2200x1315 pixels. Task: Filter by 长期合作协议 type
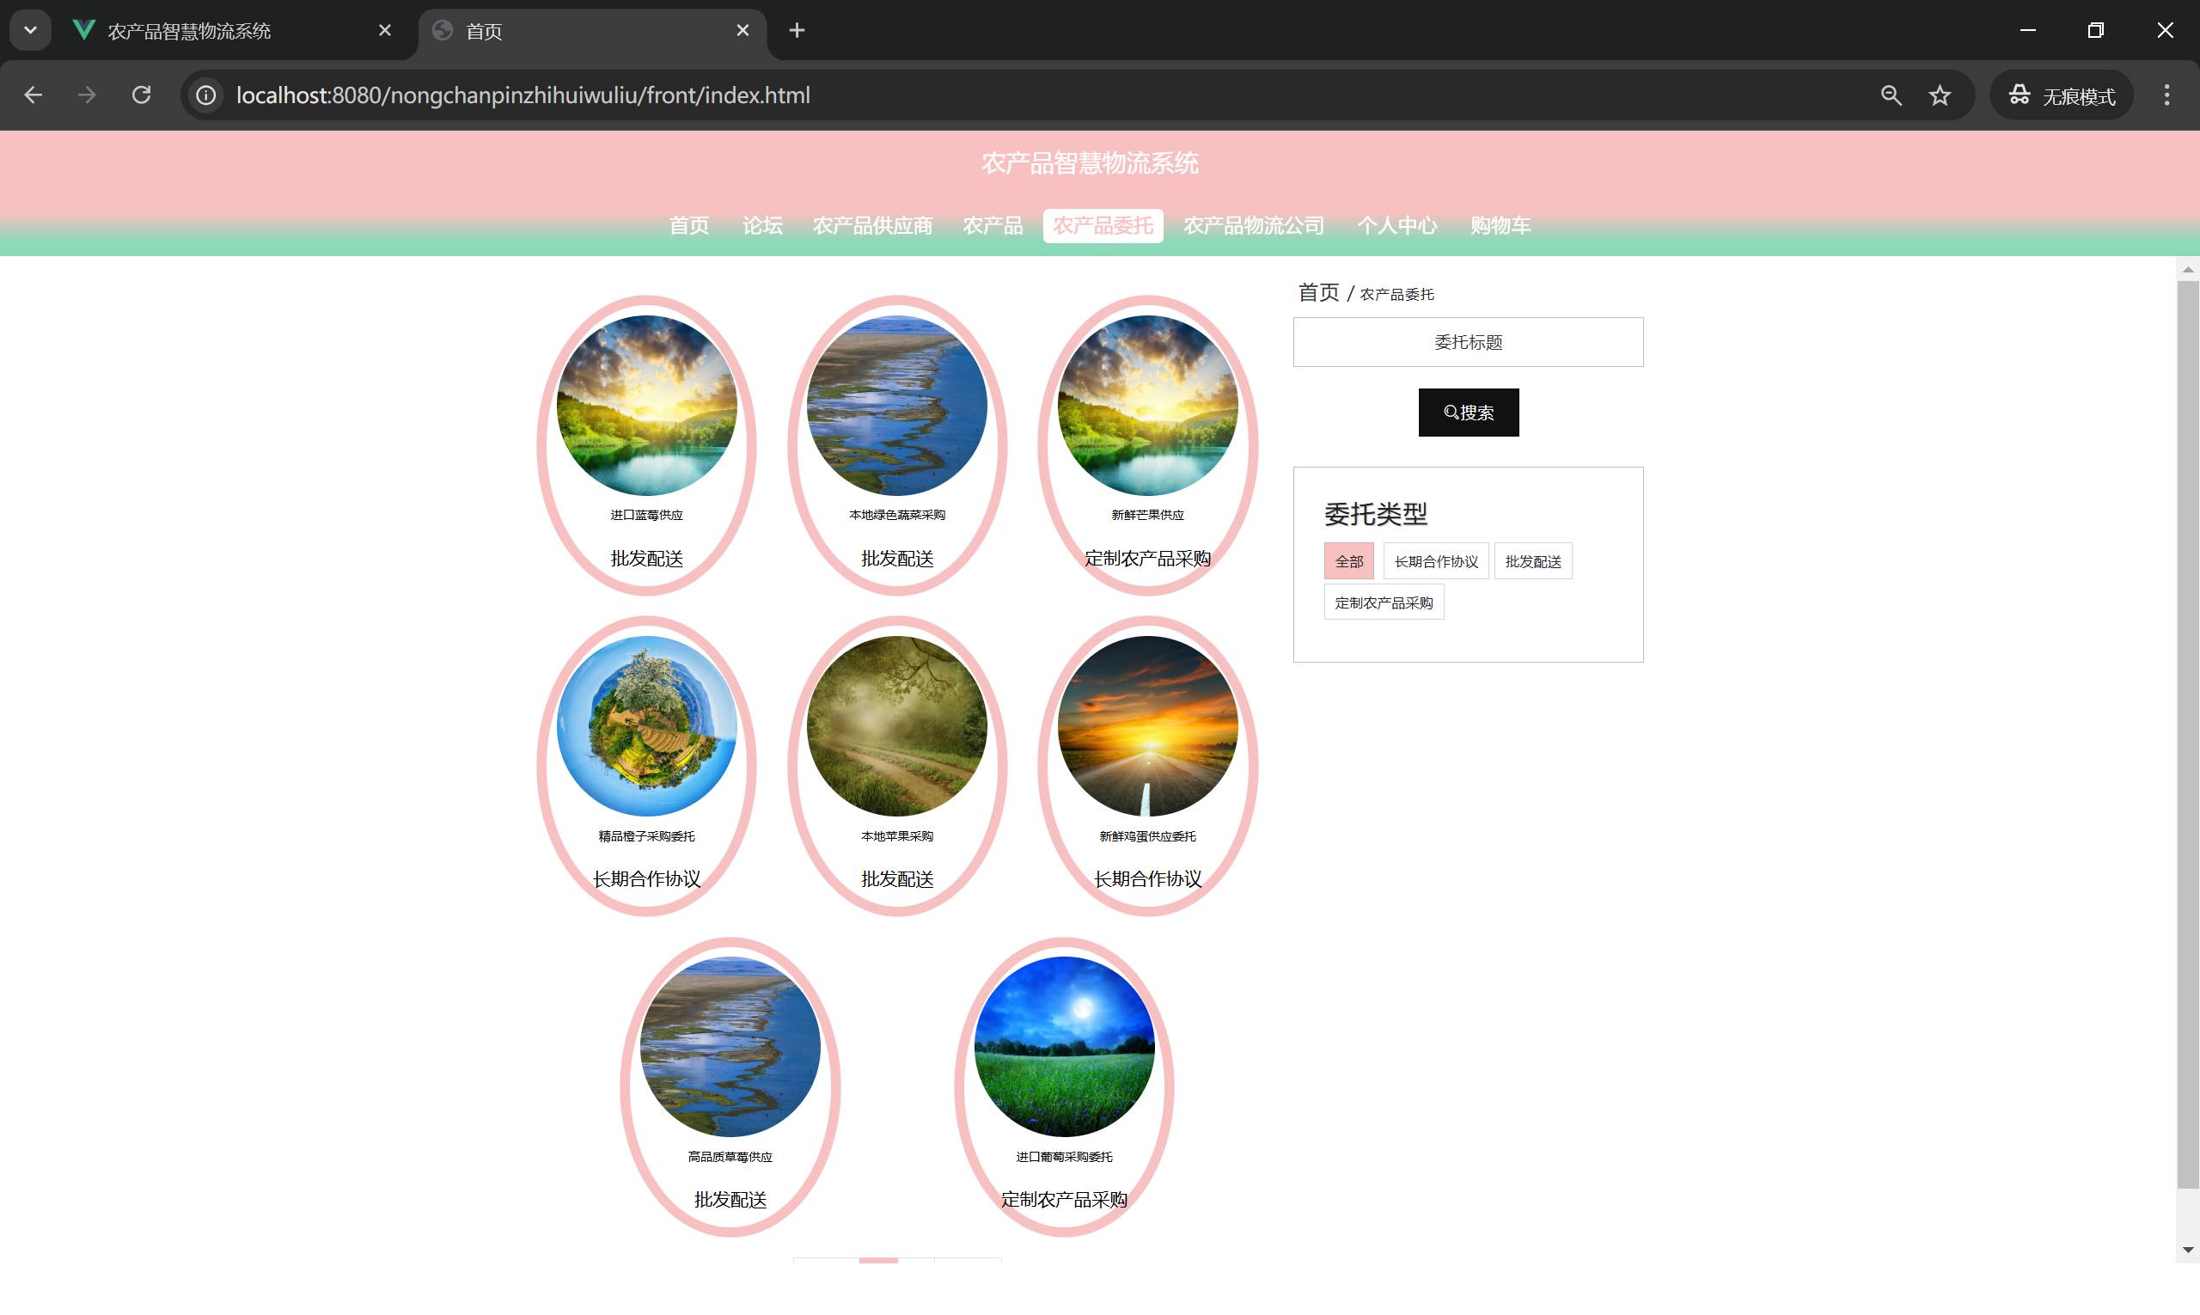1435,561
